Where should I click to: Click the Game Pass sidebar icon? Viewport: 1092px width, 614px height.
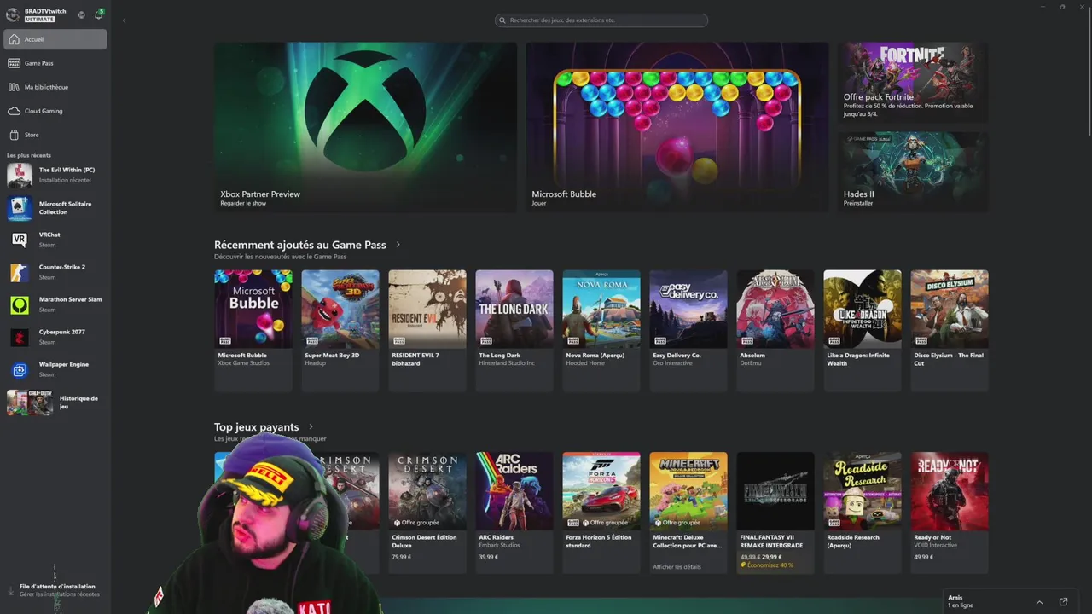pyautogui.click(x=14, y=63)
